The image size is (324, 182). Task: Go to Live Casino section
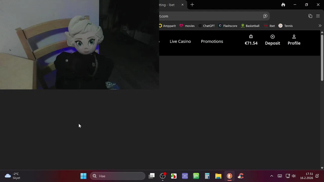(180, 41)
